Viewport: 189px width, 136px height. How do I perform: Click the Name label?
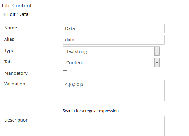click(11, 28)
